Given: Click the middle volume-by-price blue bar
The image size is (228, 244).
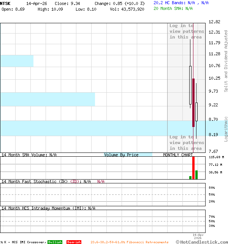Looking at the screenshot, I should click(47, 99).
